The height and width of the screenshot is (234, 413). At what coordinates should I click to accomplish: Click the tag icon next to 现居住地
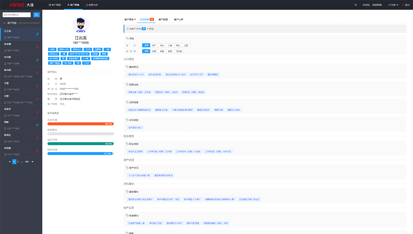[127, 85]
